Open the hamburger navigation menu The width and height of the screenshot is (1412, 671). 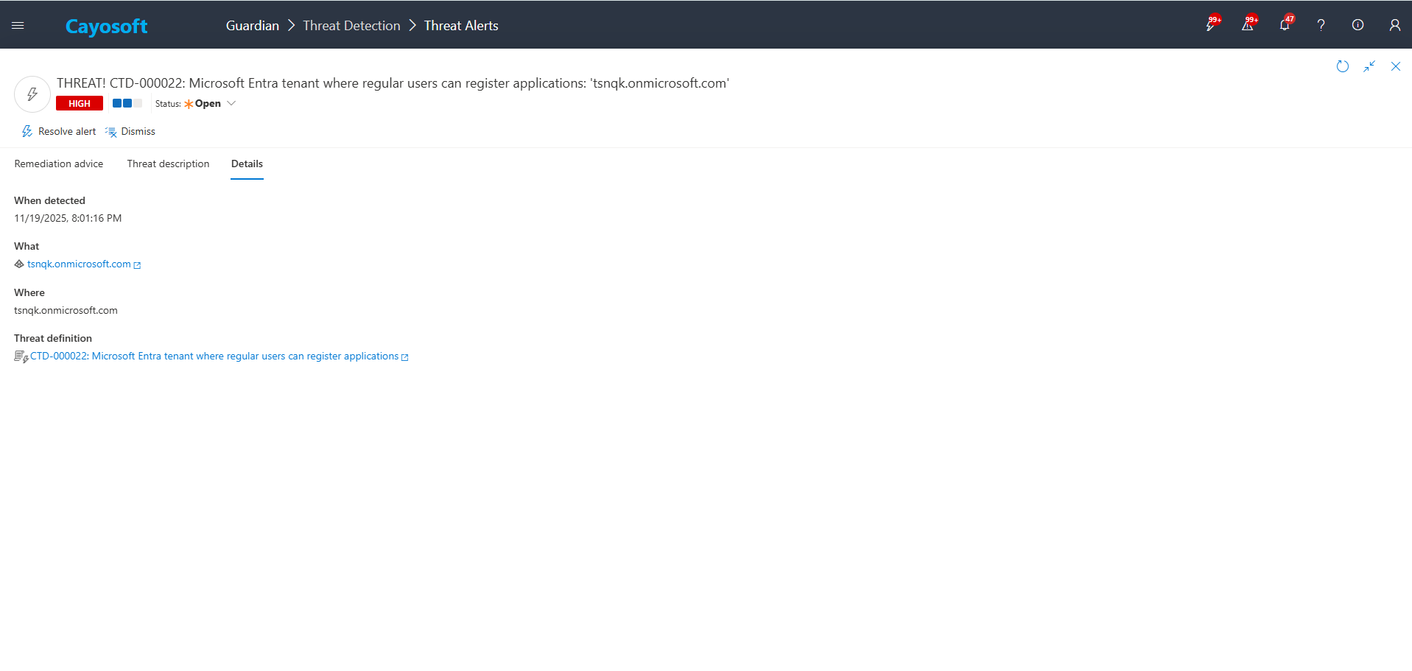click(x=18, y=26)
